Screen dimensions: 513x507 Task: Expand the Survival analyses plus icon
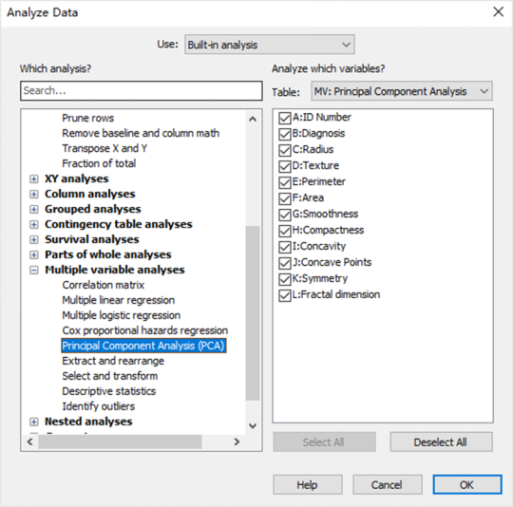[x=33, y=239]
